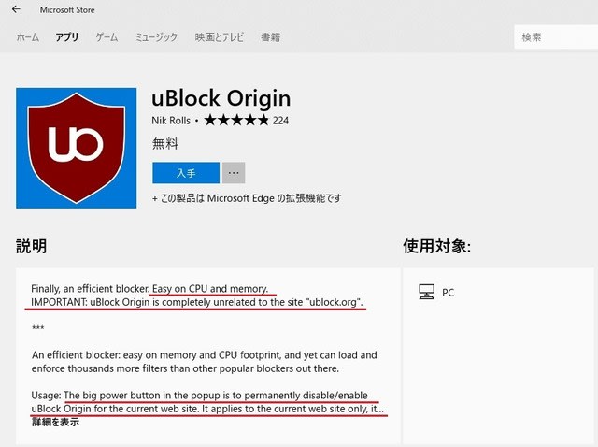Open the ミュージック tab
Image resolution: width=598 pixels, height=447 pixels.
click(x=156, y=37)
